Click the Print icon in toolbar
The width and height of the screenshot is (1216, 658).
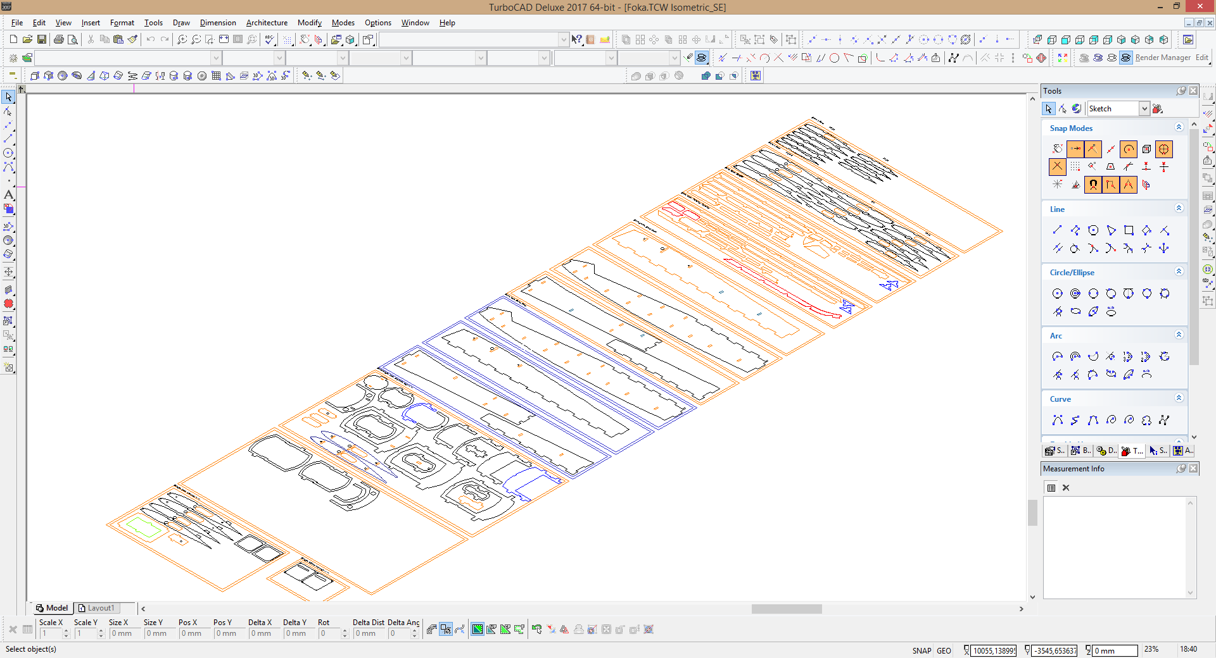point(59,39)
